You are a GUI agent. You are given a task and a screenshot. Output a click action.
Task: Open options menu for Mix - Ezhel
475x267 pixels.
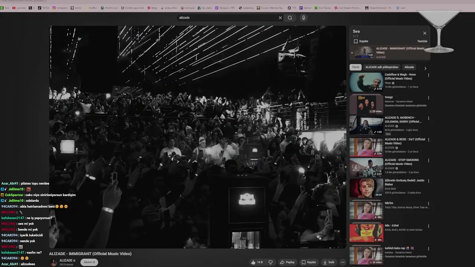tap(428, 226)
